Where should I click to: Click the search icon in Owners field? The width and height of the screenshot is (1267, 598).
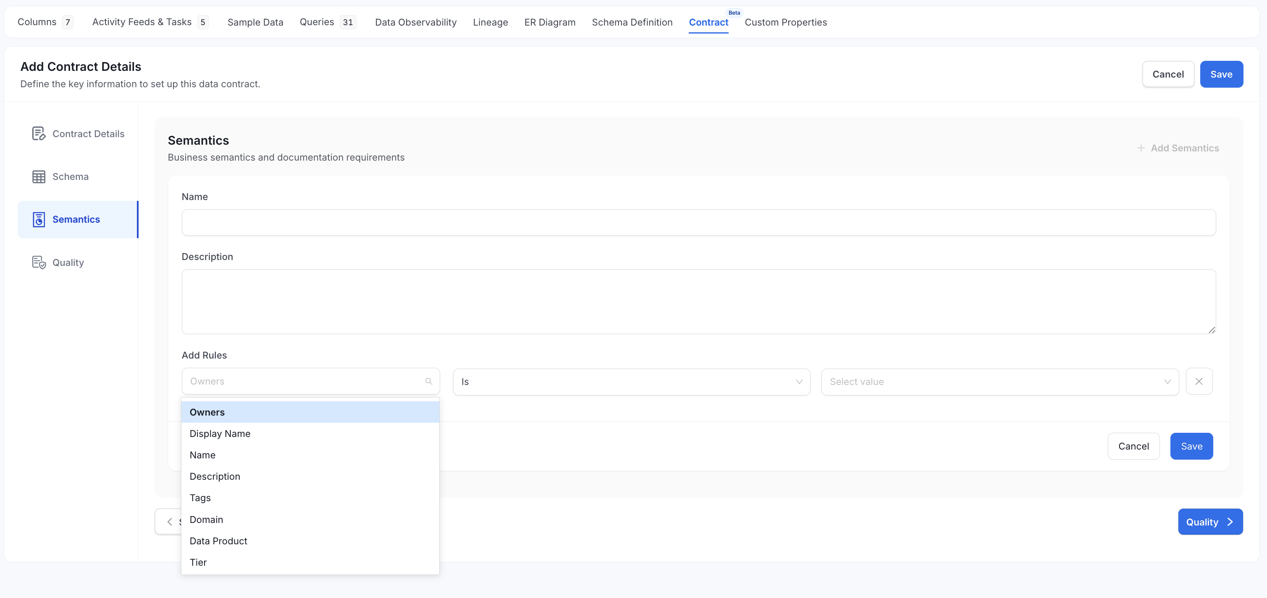[x=428, y=381]
